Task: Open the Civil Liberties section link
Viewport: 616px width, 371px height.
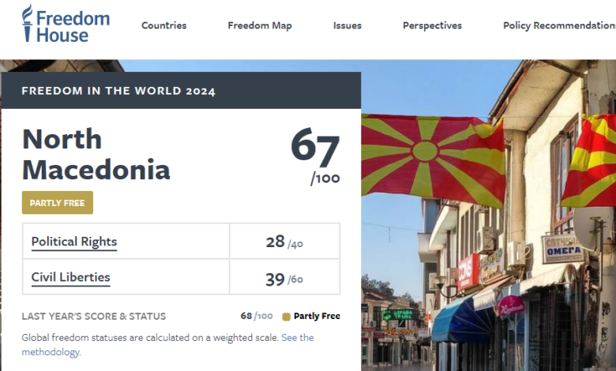Action: [x=71, y=278]
